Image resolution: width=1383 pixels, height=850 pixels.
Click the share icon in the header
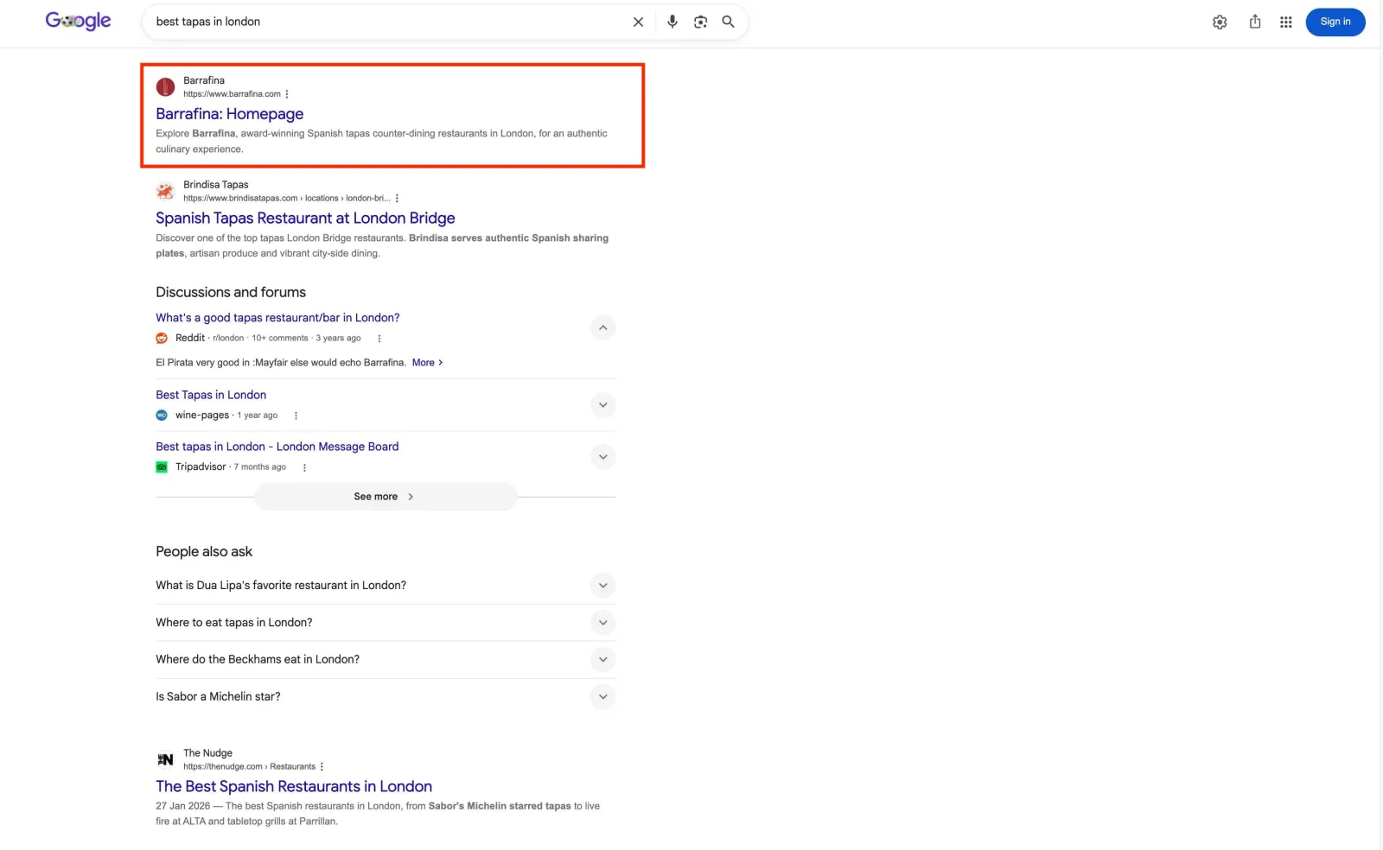coord(1255,22)
